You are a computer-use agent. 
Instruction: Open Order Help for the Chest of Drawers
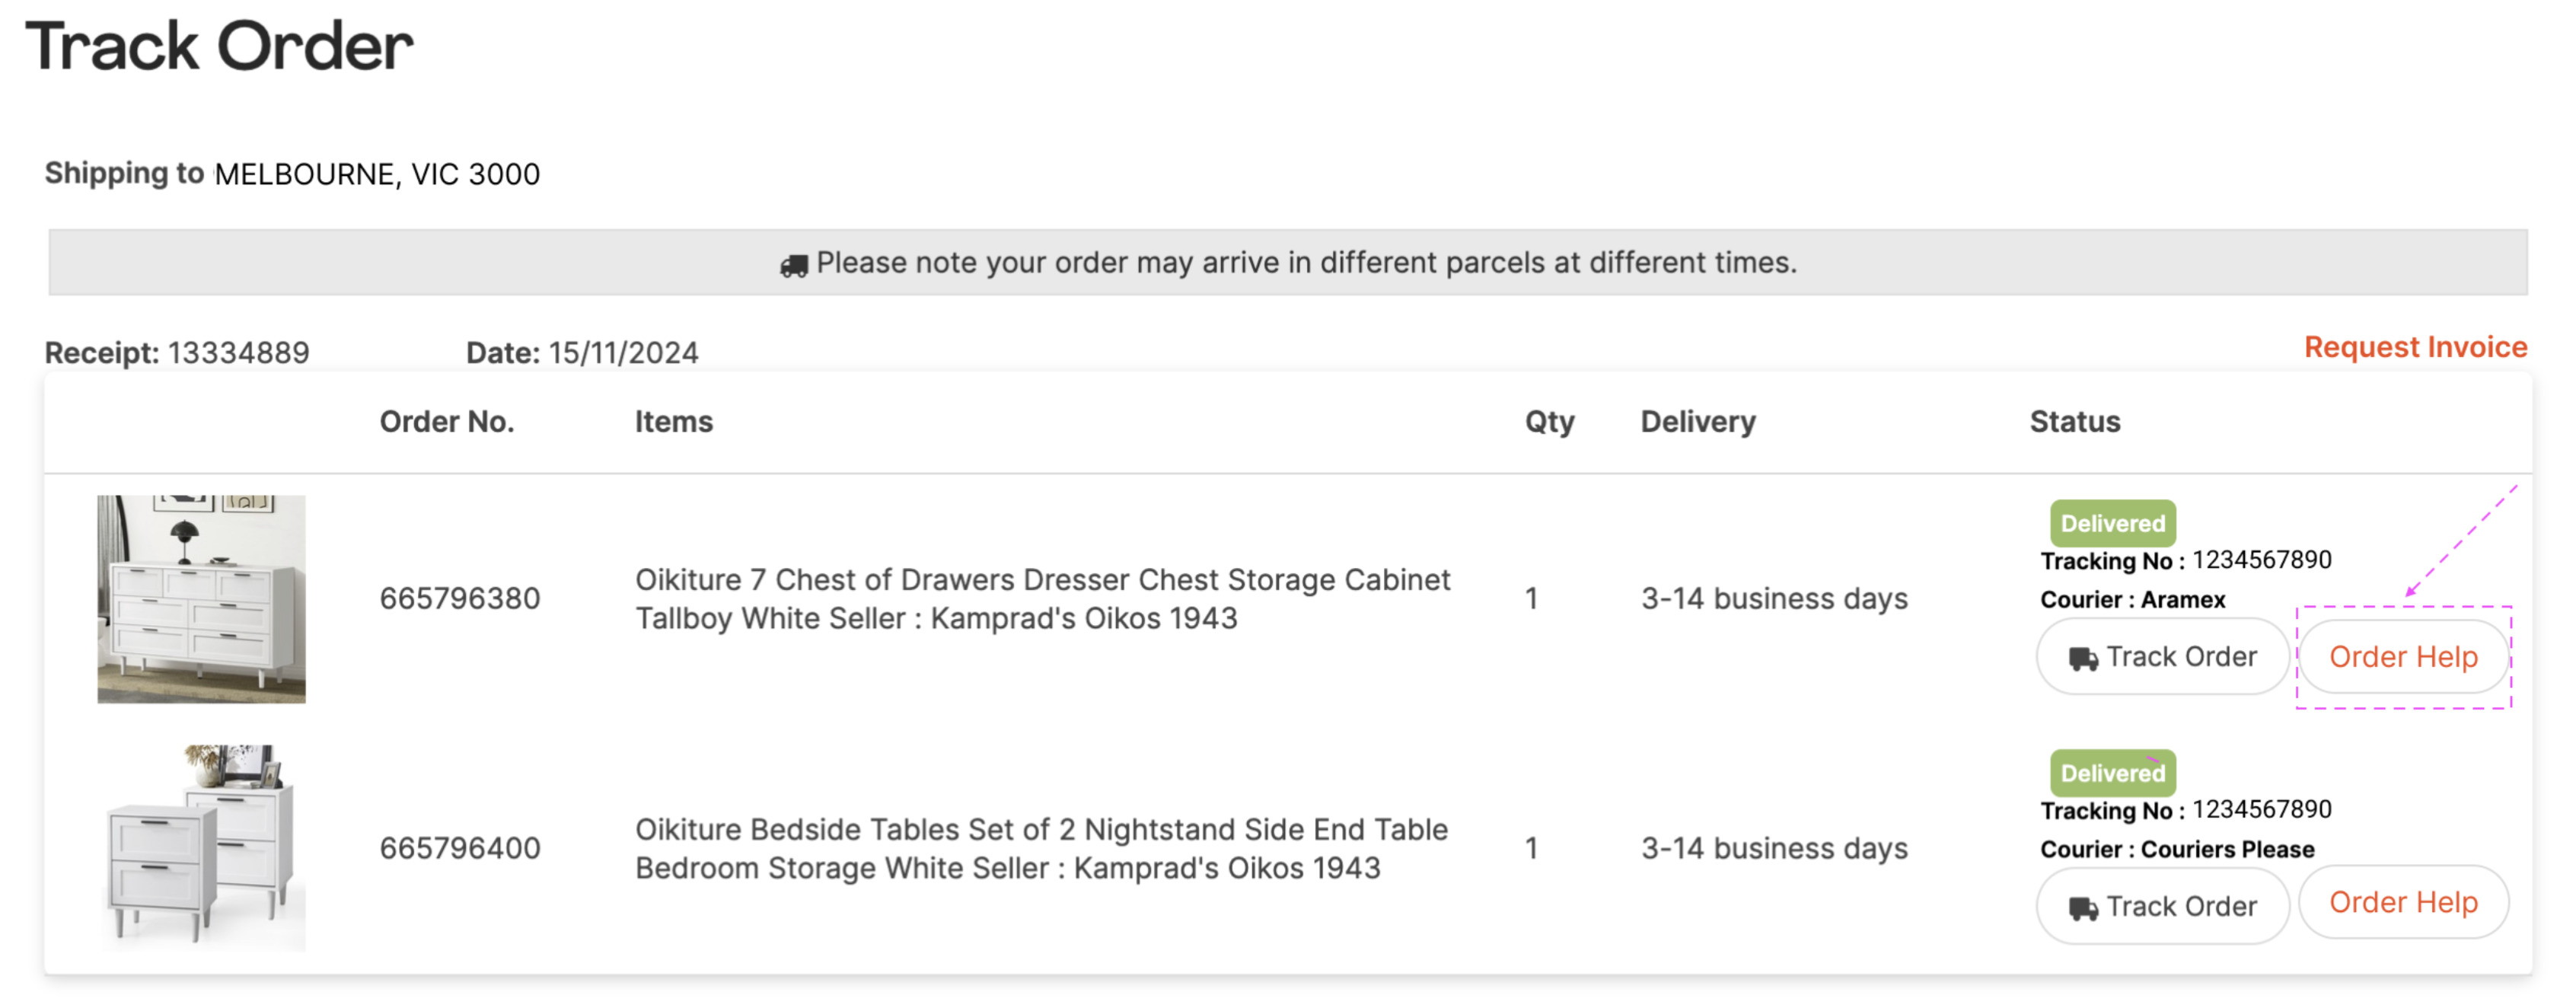pos(2402,657)
